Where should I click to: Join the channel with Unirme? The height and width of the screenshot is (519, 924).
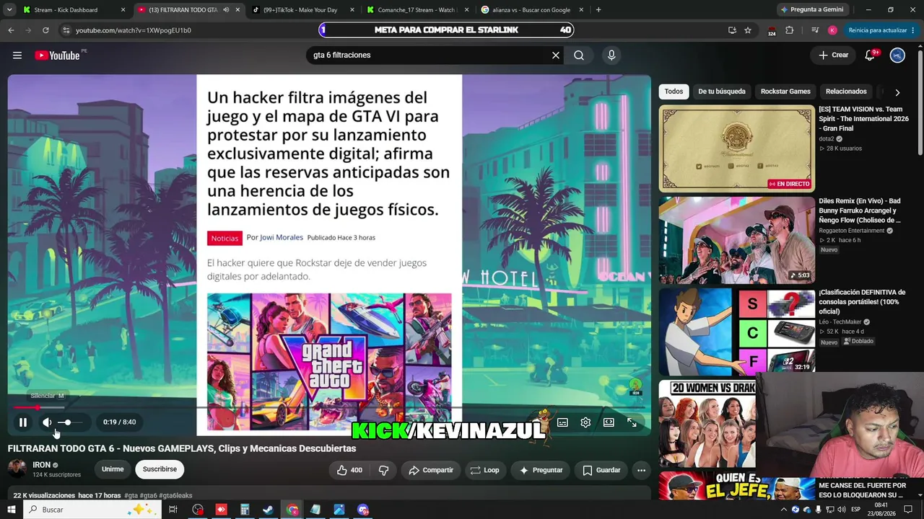pos(113,469)
